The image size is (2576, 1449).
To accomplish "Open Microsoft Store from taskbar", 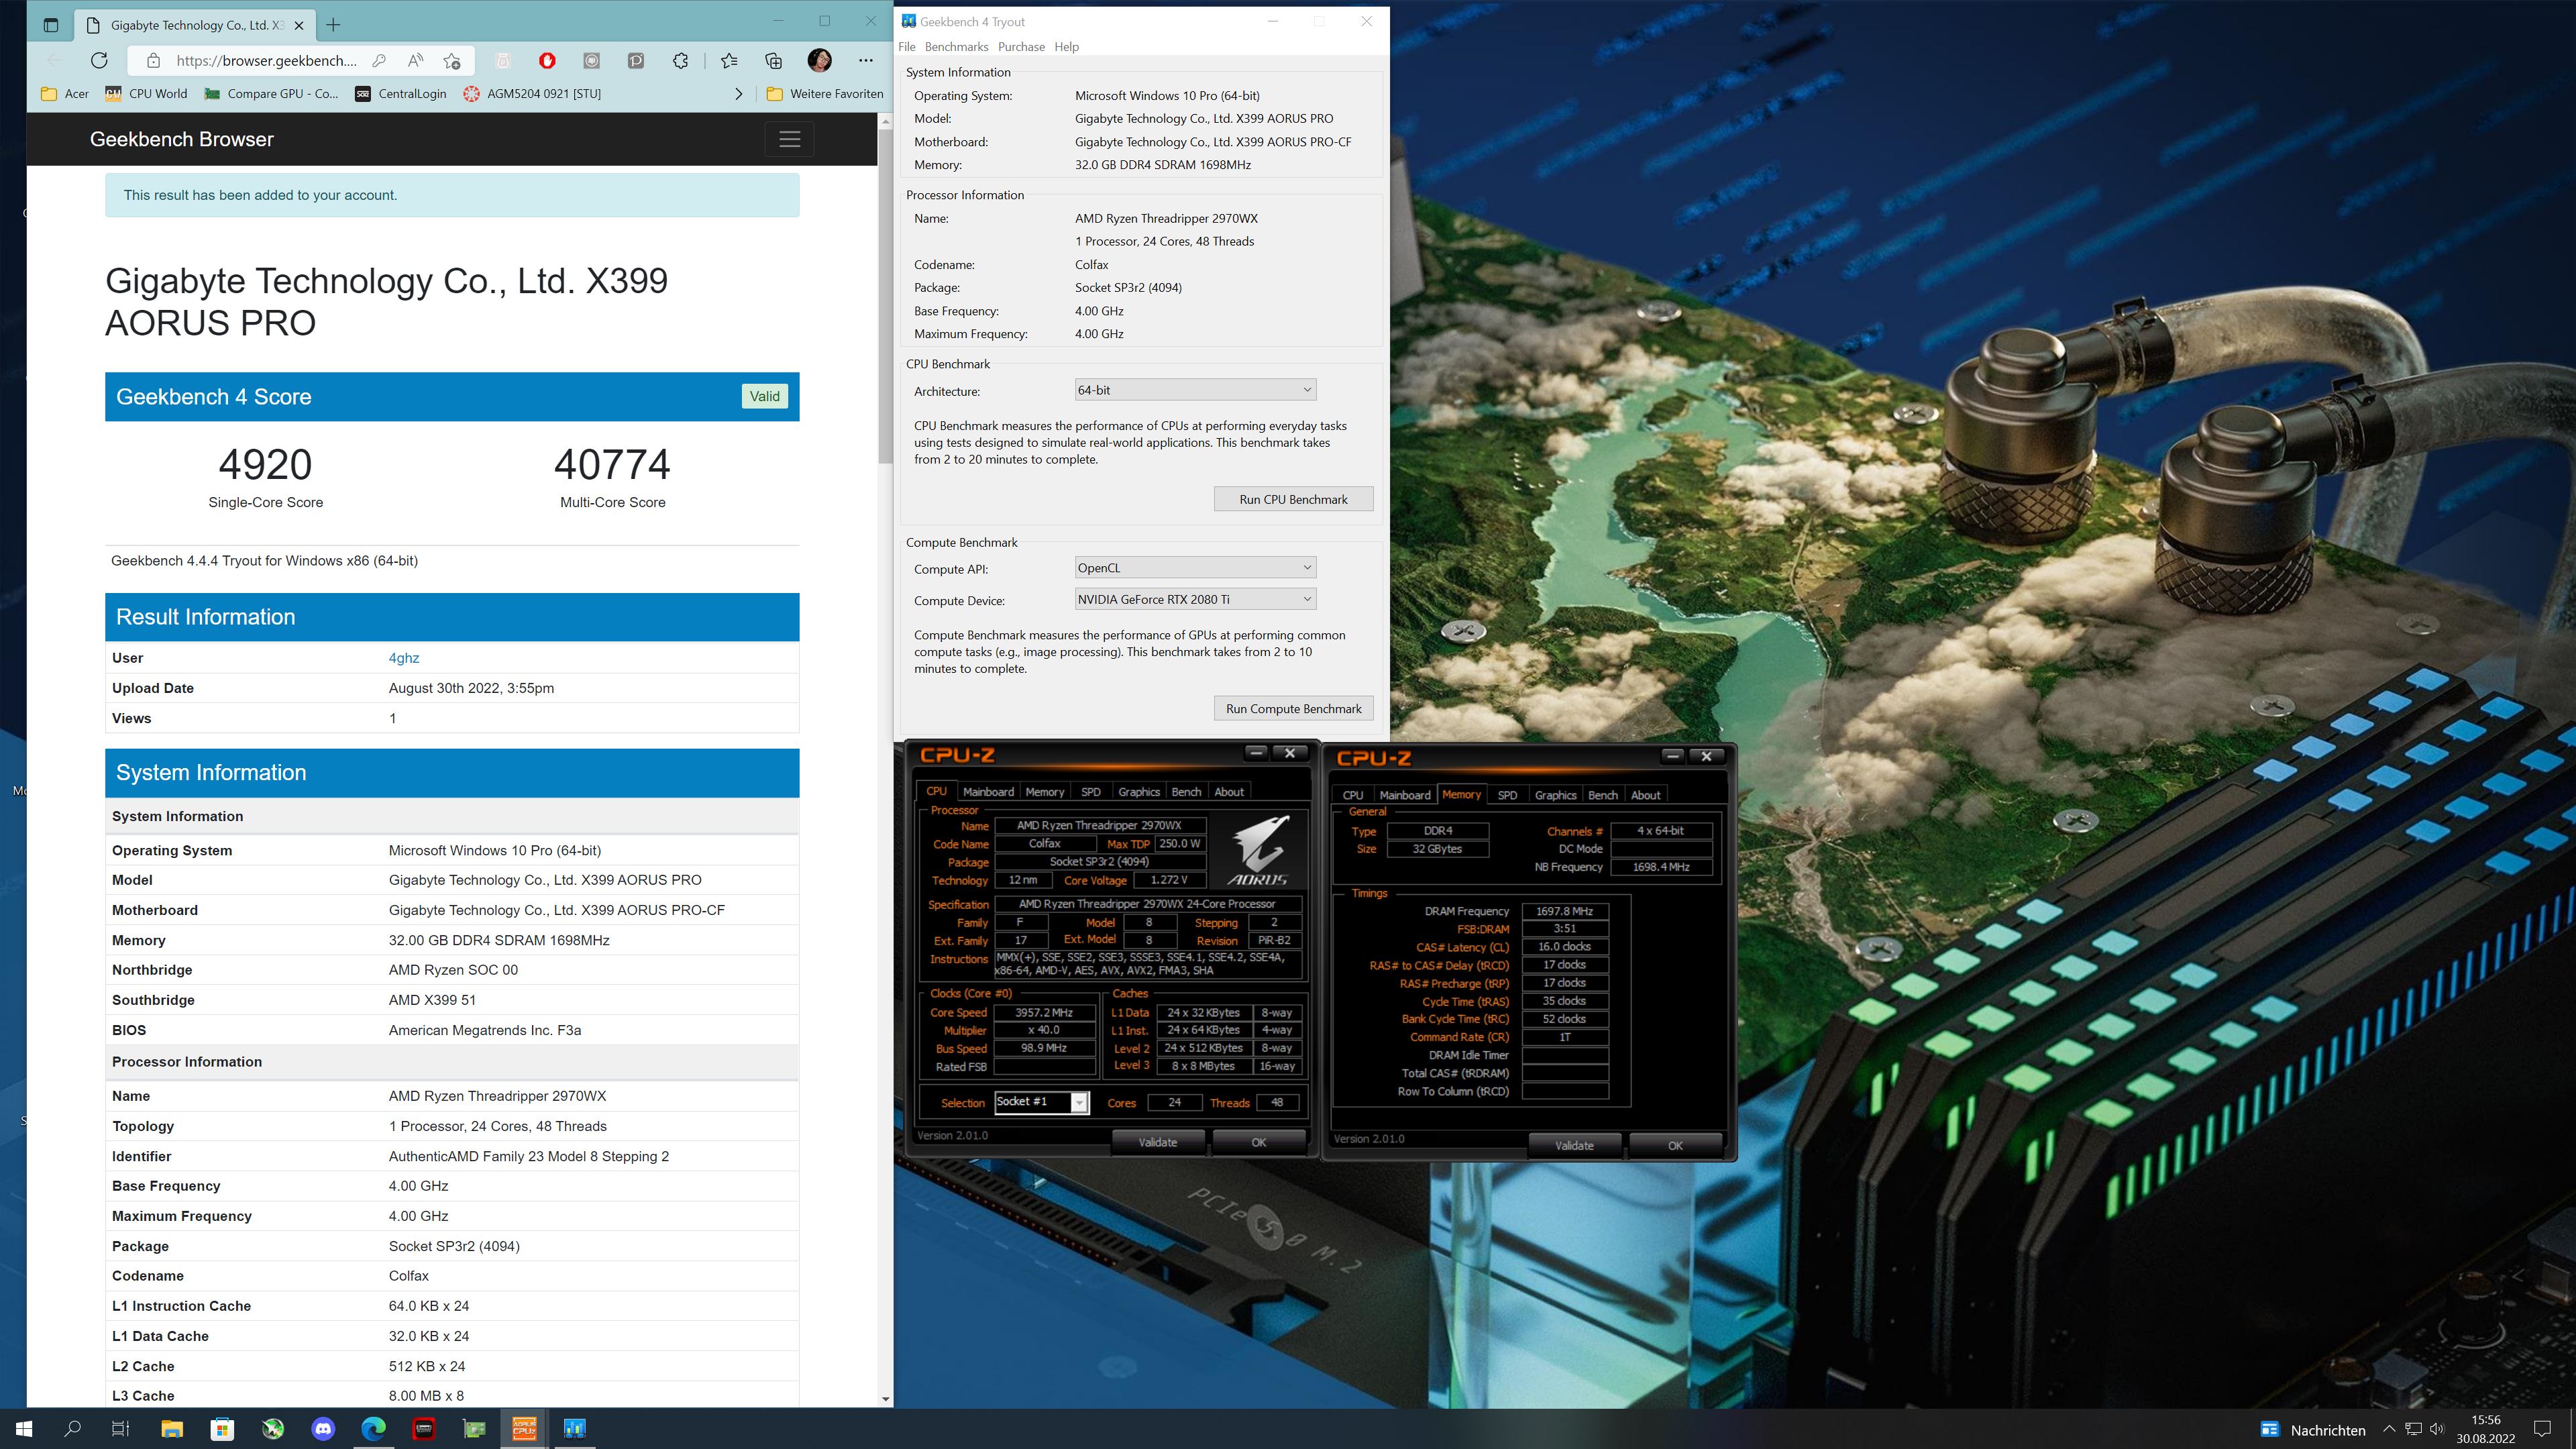I will pyautogui.click(x=222, y=1429).
